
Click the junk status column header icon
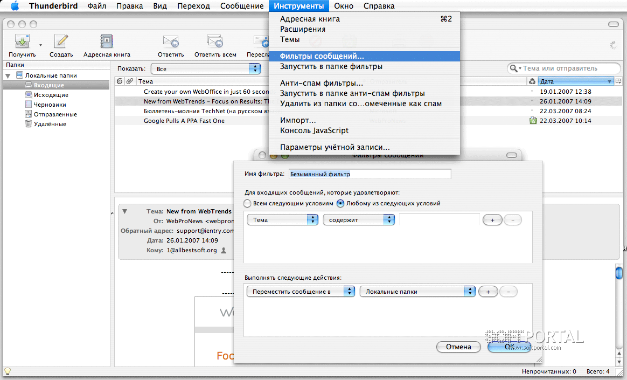pyautogui.click(x=532, y=81)
